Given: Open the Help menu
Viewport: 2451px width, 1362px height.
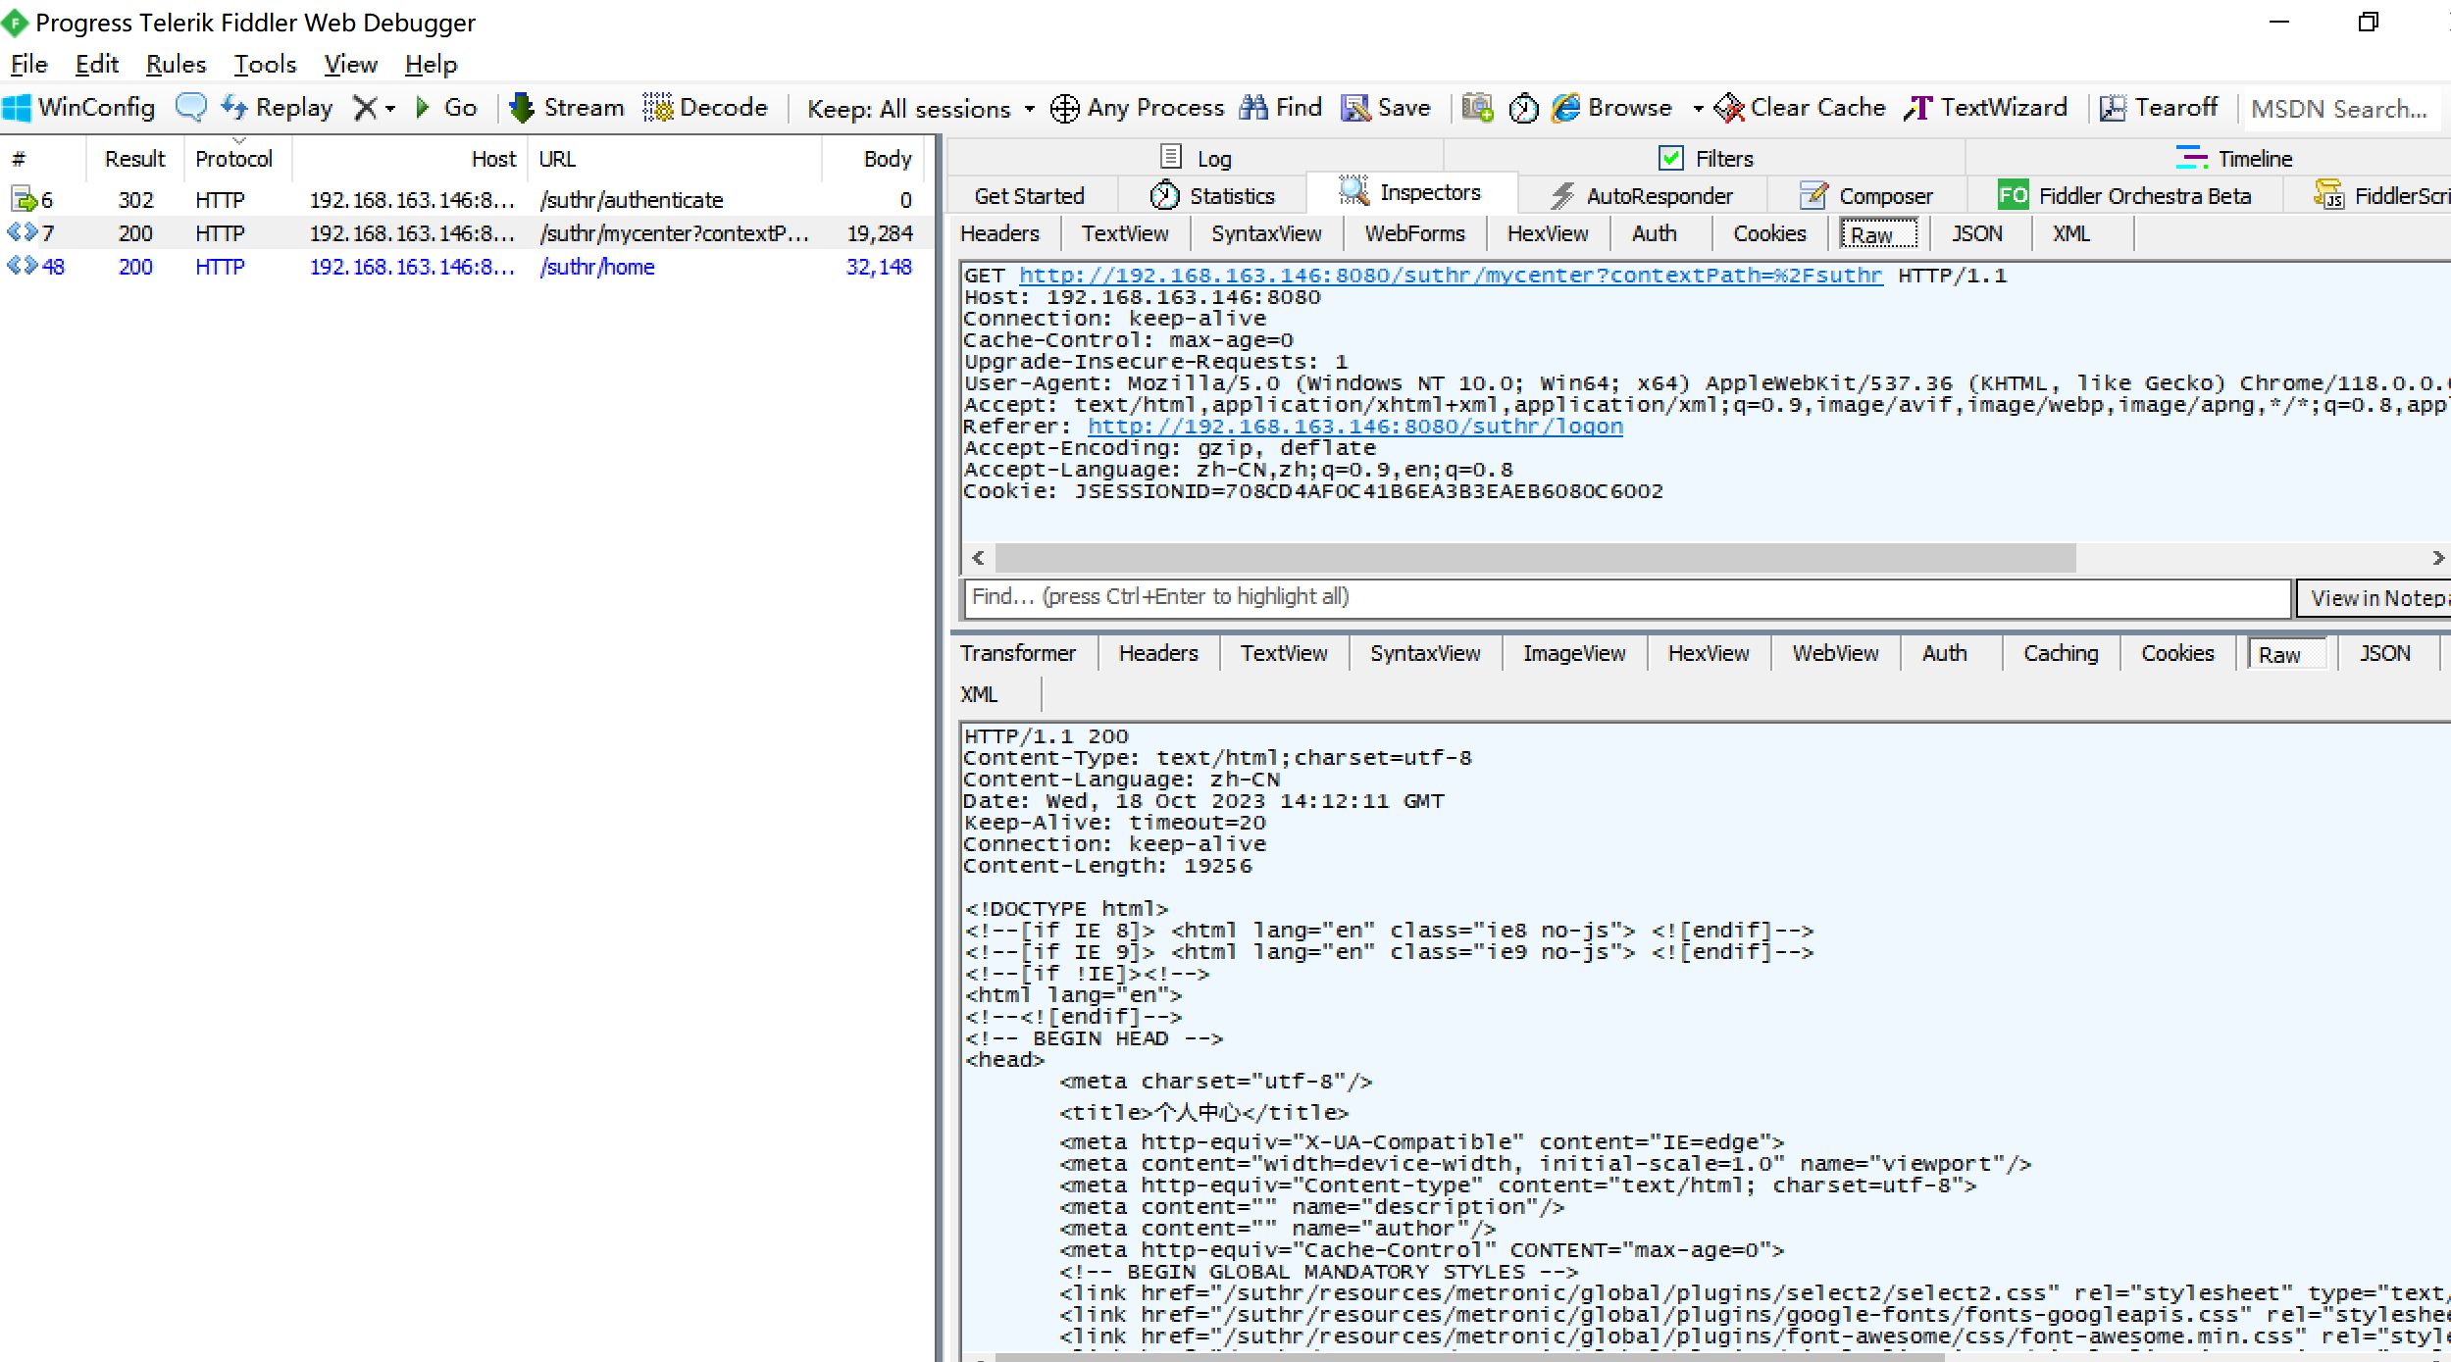Looking at the screenshot, I should pyautogui.click(x=431, y=65).
